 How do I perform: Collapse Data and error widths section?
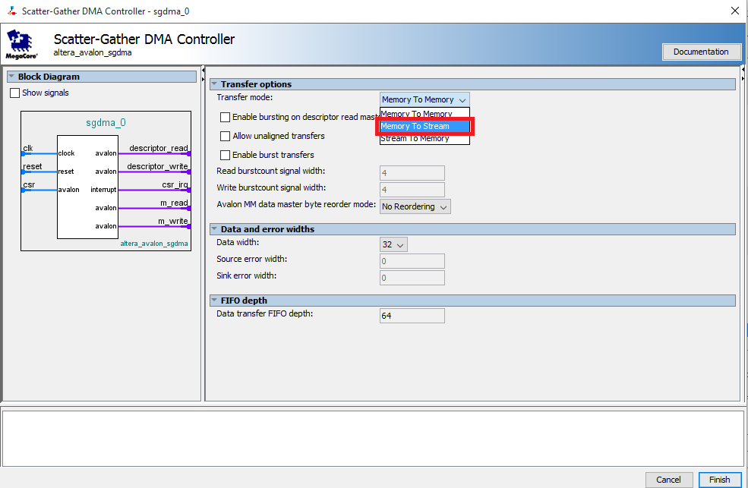pyautogui.click(x=214, y=228)
